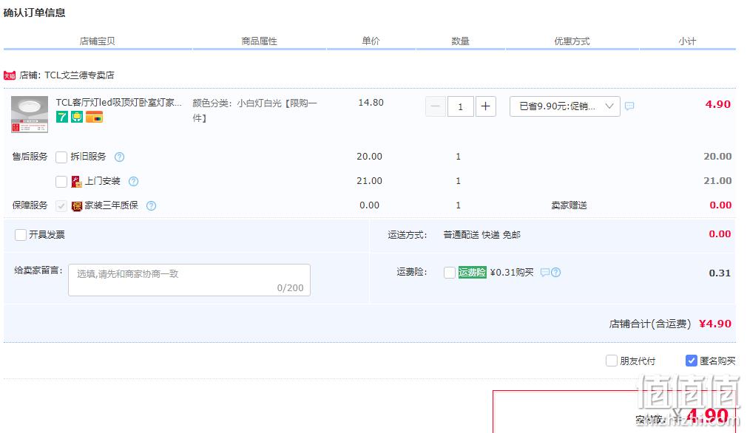This screenshot has width=747, height=433.
Task: Click the 保 badge icon before 家装三年质保
Action: click(77, 205)
